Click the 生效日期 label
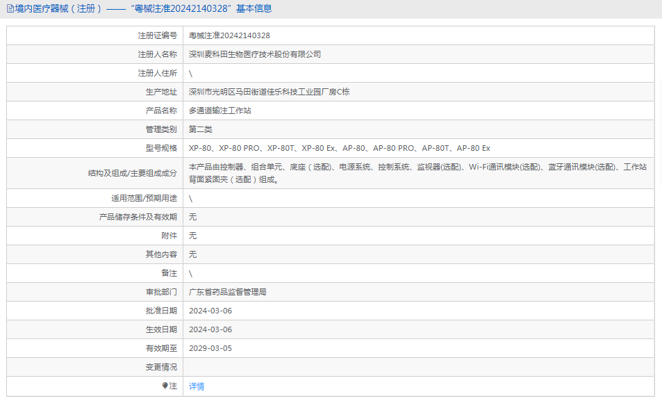Image resolution: width=662 pixels, height=401 pixels. pyautogui.click(x=161, y=329)
